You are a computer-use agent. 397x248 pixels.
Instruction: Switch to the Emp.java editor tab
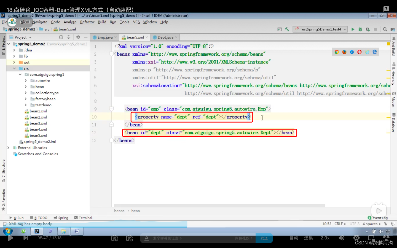[x=104, y=37]
